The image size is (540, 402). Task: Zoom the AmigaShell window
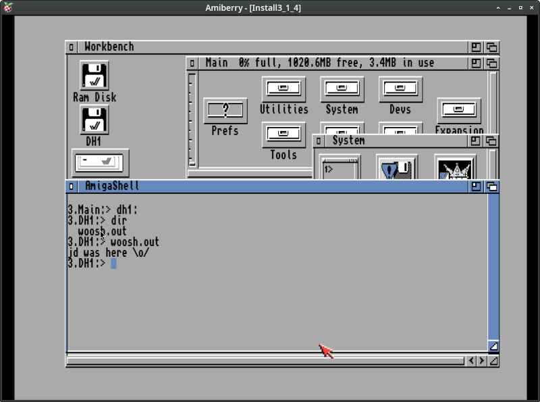click(476, 186)
